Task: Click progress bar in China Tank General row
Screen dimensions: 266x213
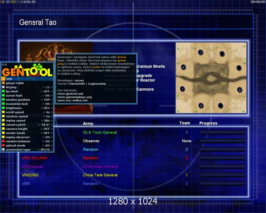Action: point(222,175)
